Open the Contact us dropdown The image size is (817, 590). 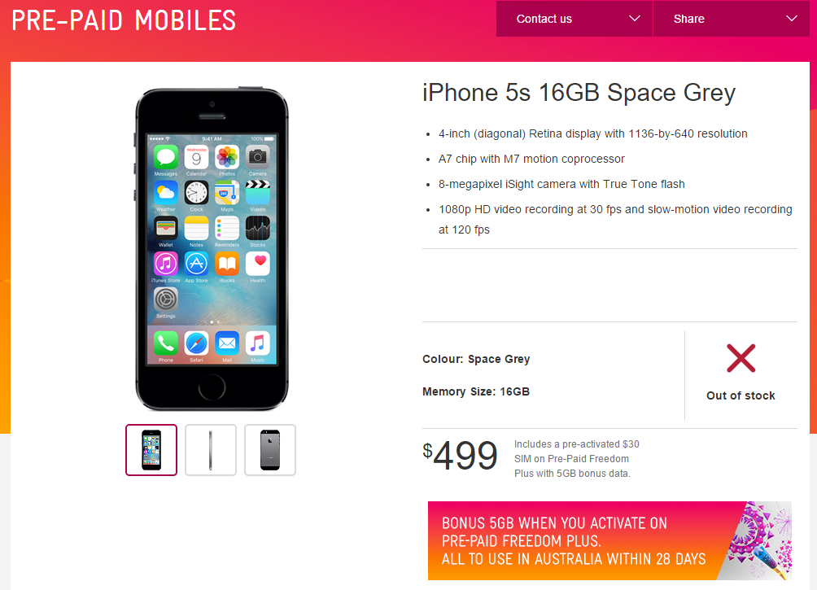point(575,19)
